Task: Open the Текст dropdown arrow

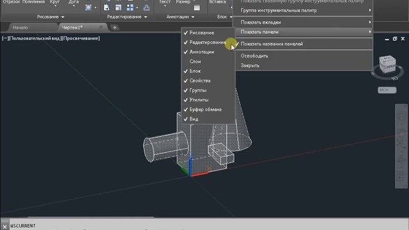Action: 165,6
